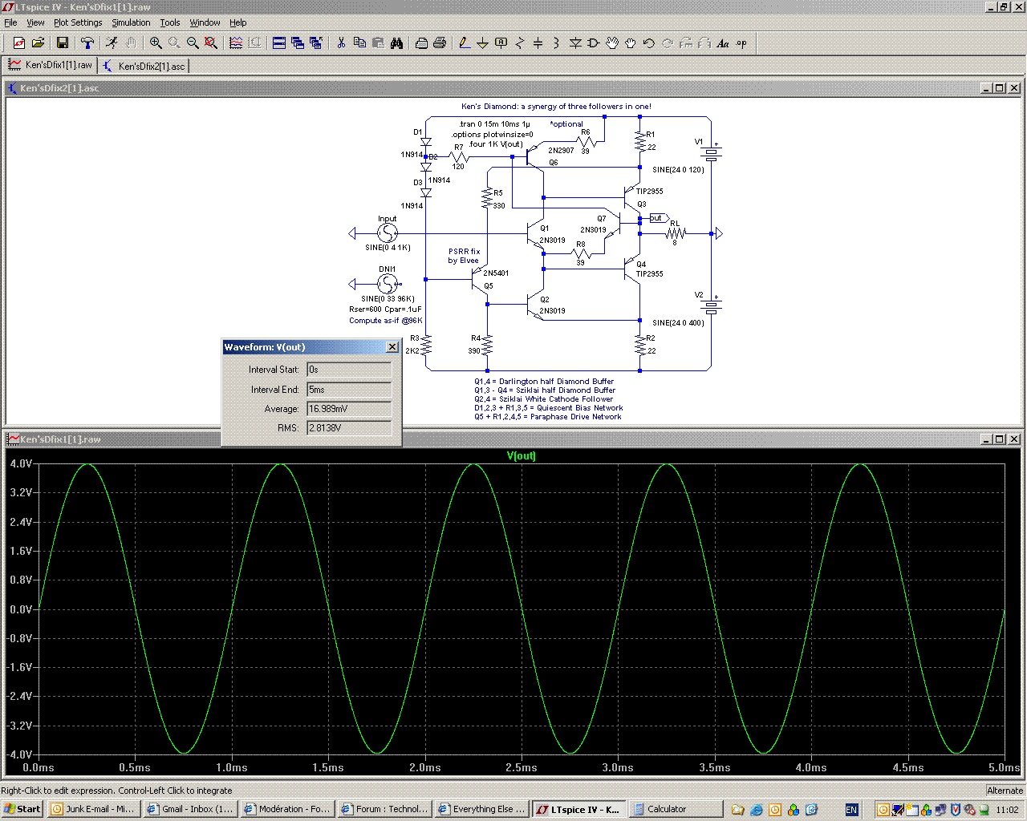Screen dimensions: 1027x821
Task: Click the V(out) trace label
Action: coord(522,456)
